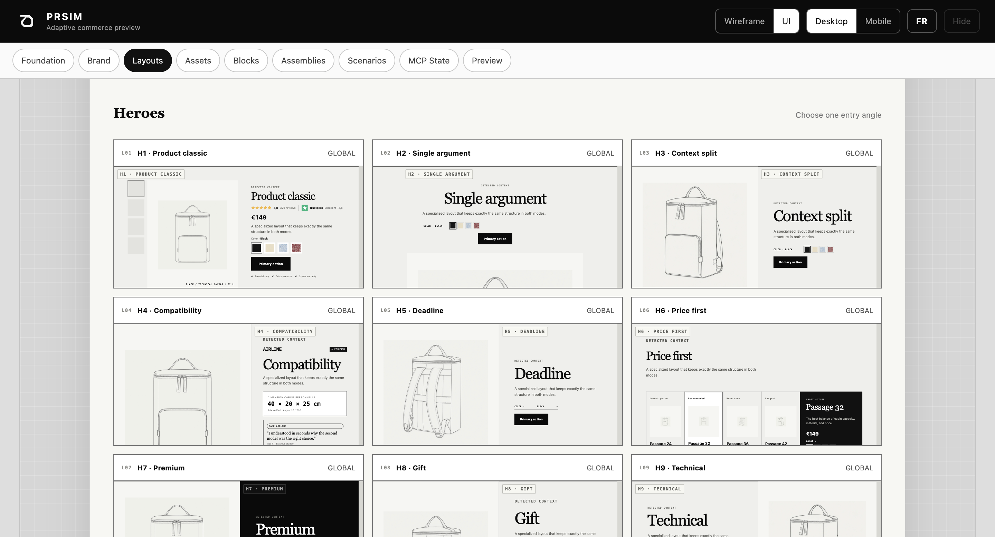Select red swatch in Context split preview

tap(831, 249)
